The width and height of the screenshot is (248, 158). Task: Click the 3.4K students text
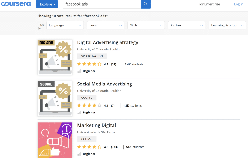pyautogui.click(x=134, y=64)
